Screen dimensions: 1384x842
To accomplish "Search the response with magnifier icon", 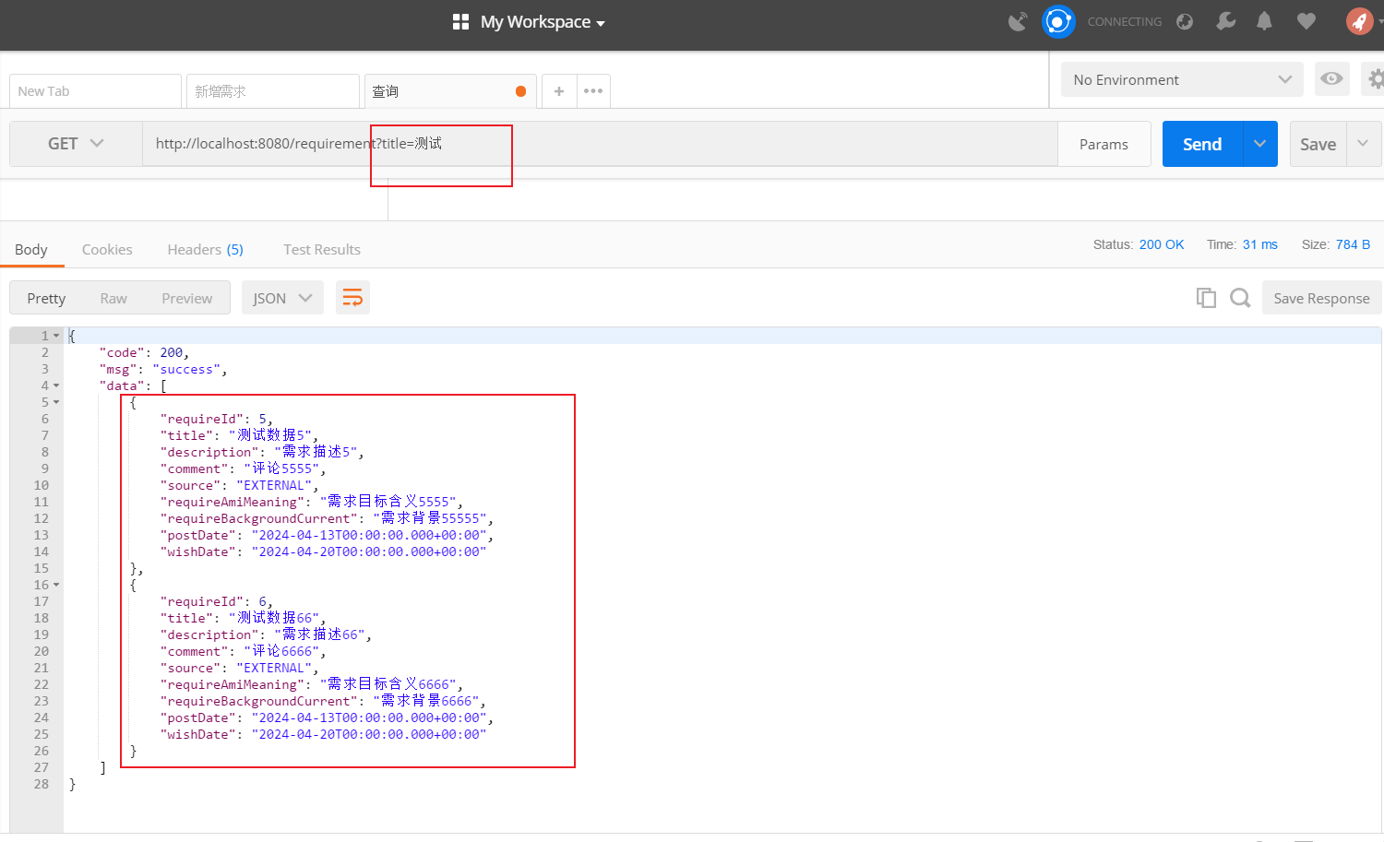I will pyautogui.click(x=1240, y=298).
